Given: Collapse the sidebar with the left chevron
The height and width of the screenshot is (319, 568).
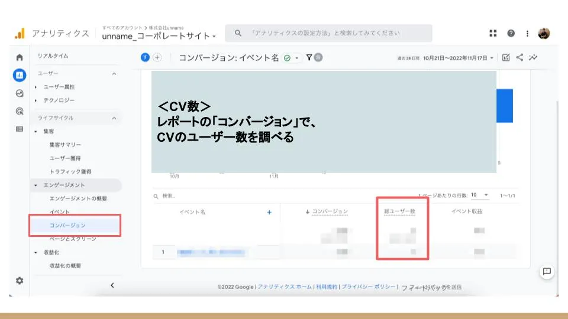Looking at the screenshot, I should click(112, 285).
